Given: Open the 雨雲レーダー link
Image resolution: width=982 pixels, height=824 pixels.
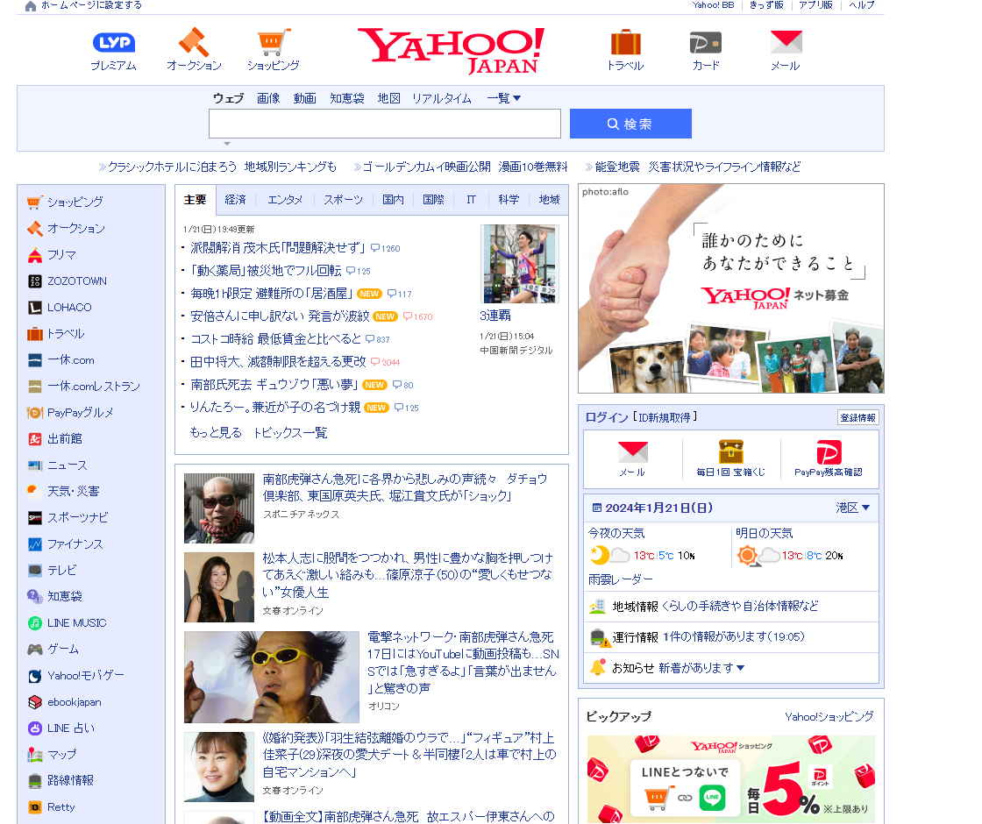Looking at the screenshot, I should tap(620, 579).
